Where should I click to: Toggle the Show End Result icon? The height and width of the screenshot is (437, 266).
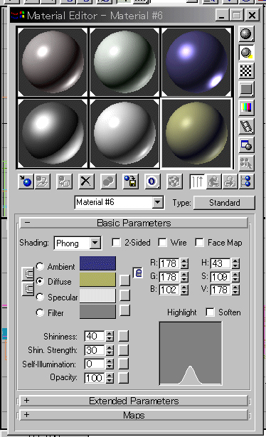click(x=198, y=181)
